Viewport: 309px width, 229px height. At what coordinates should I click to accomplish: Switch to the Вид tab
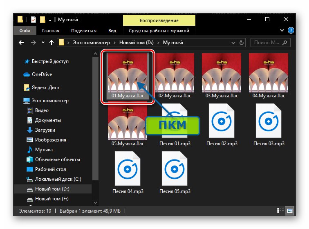(x=112, y=31)
